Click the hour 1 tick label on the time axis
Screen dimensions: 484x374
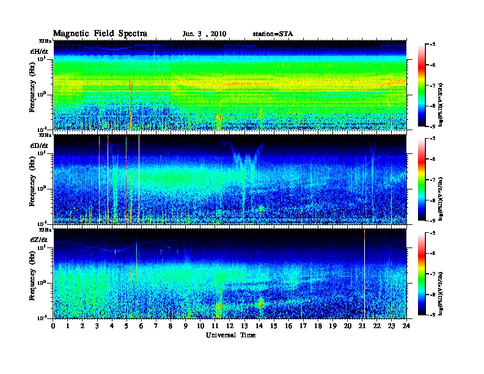[x=68, y=326]
